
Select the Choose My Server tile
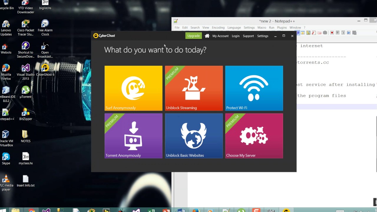[x=254, y=136]
